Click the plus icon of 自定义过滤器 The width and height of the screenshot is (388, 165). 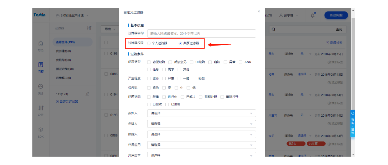coord(57,101)
